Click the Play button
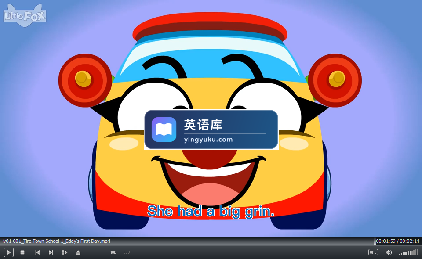This screenshot has height=259, width=422. point(9,252)
